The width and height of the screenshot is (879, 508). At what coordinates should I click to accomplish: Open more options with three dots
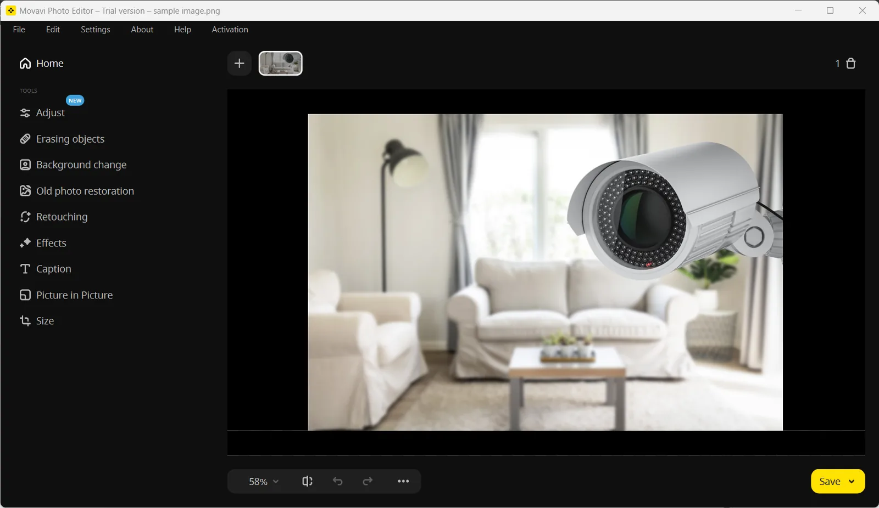click(403, 481)
